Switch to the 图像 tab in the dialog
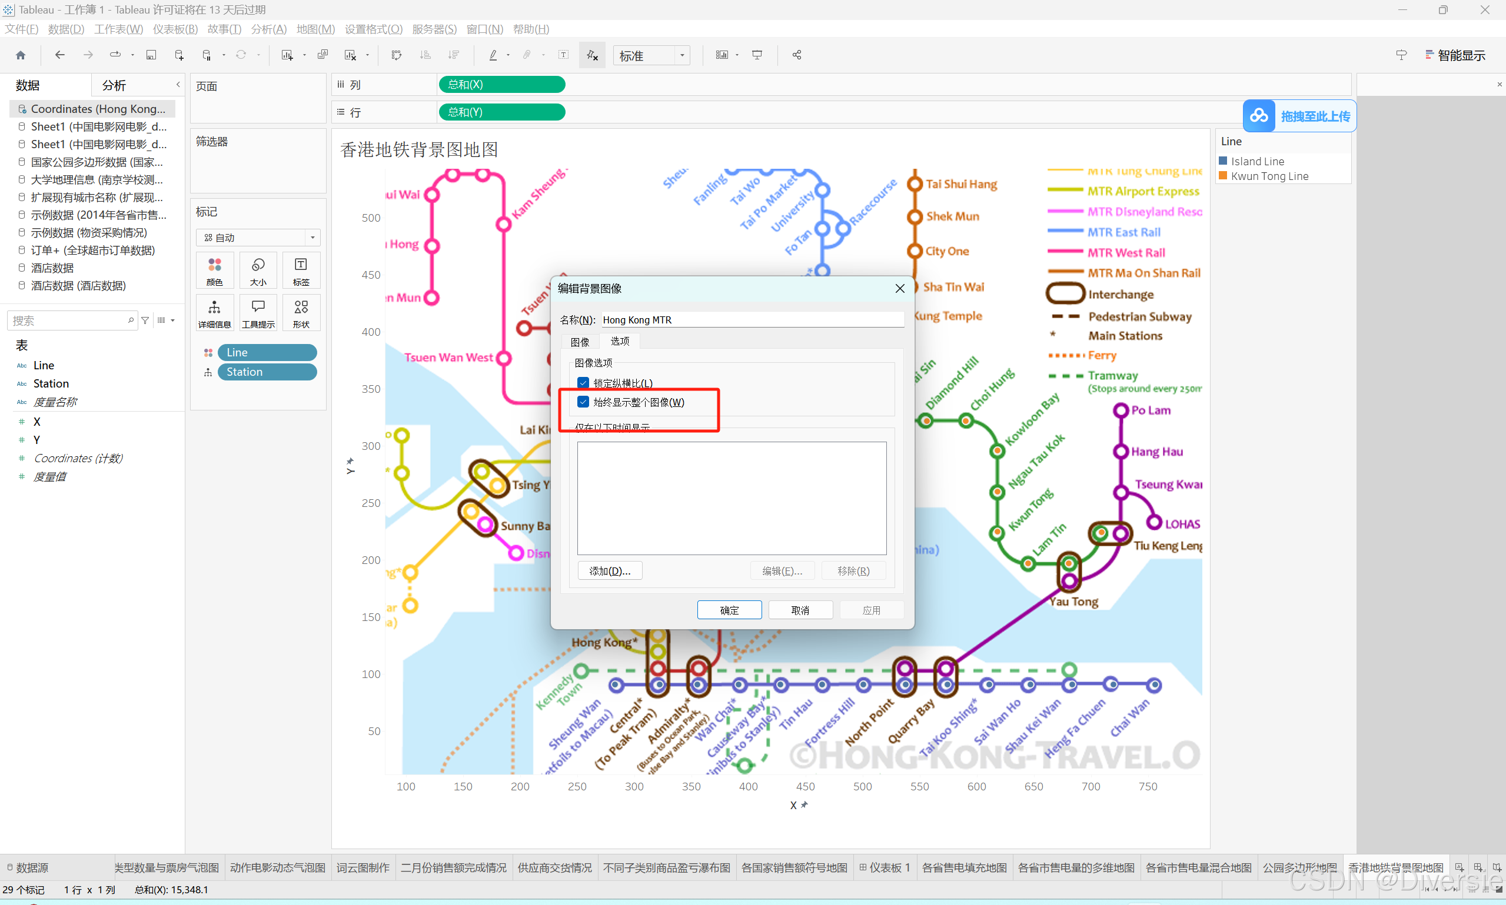Screen dimensions: 1506x905 pyautogui.click(x=580, y=342)
